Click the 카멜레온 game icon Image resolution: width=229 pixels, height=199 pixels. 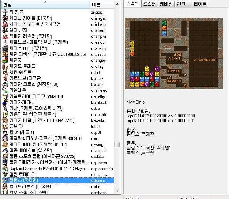(x=5, y=90)
